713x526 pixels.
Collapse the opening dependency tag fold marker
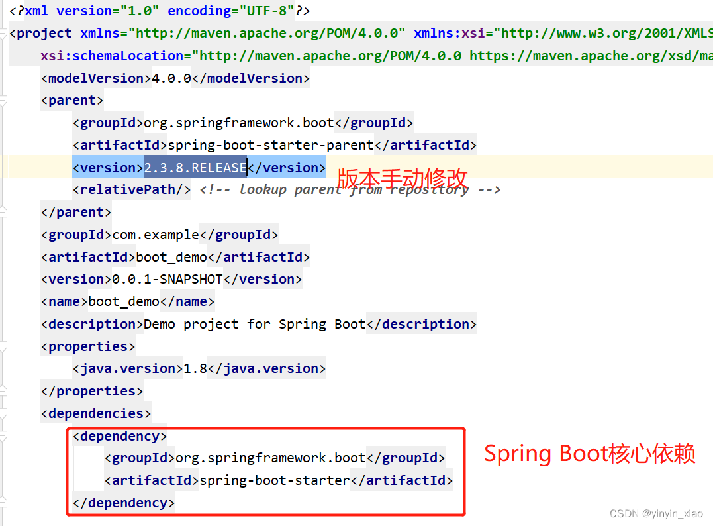(x=3, y=436)
